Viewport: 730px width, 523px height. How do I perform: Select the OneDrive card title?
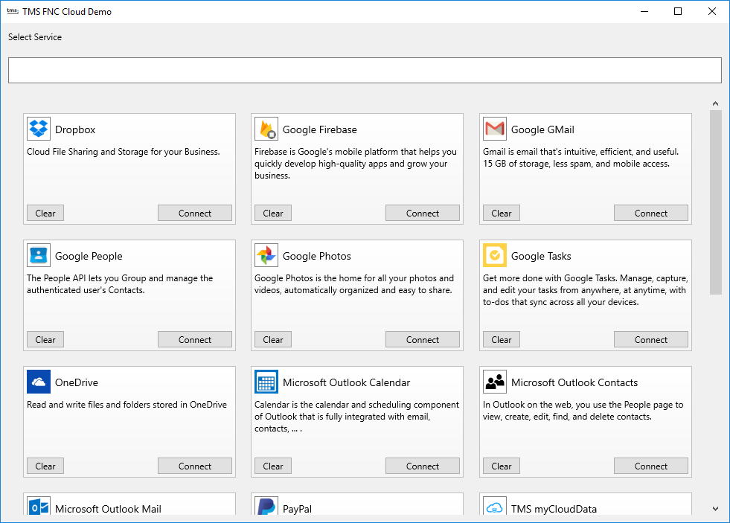(x=77, y=382)
